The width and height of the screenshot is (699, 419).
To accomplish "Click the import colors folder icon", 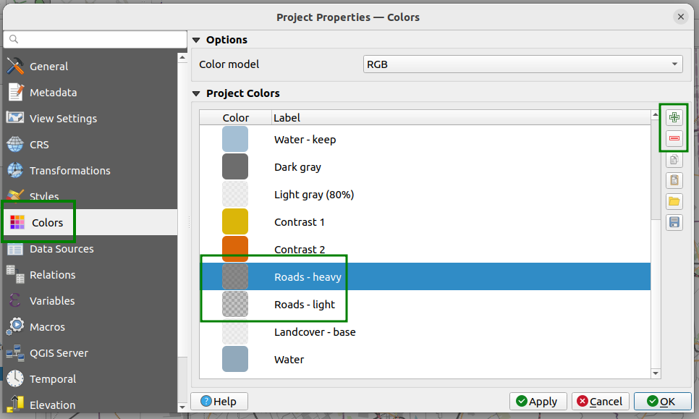I will (x=674, y=201).
